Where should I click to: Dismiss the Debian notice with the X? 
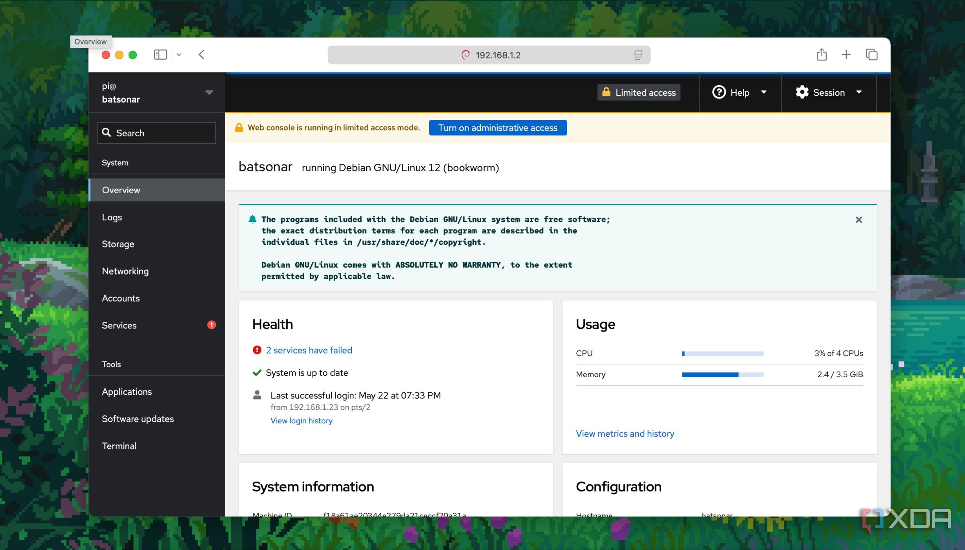coord(859,220)
